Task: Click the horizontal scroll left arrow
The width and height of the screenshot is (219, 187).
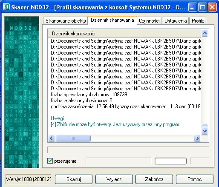Action: click(52, 138)
